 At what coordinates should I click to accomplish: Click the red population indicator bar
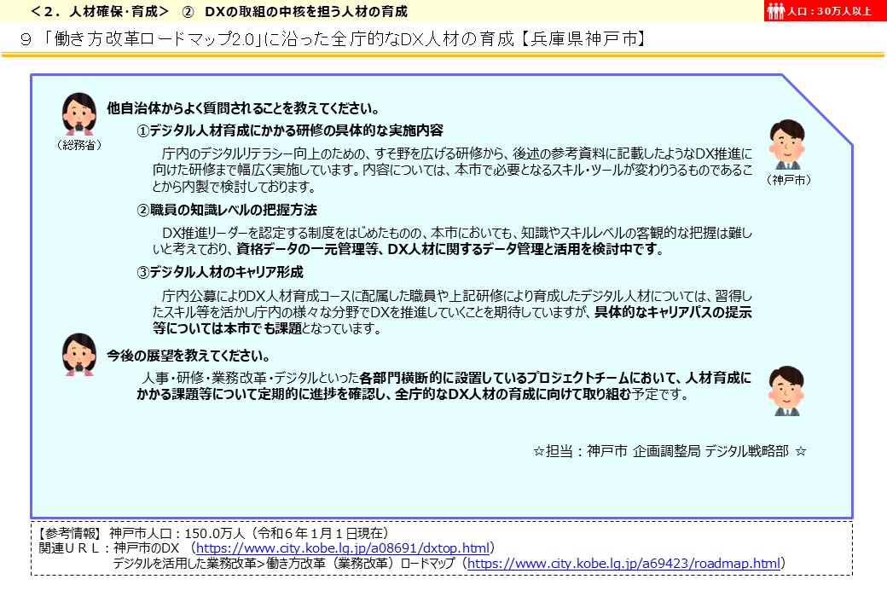(x=824, y=10)
